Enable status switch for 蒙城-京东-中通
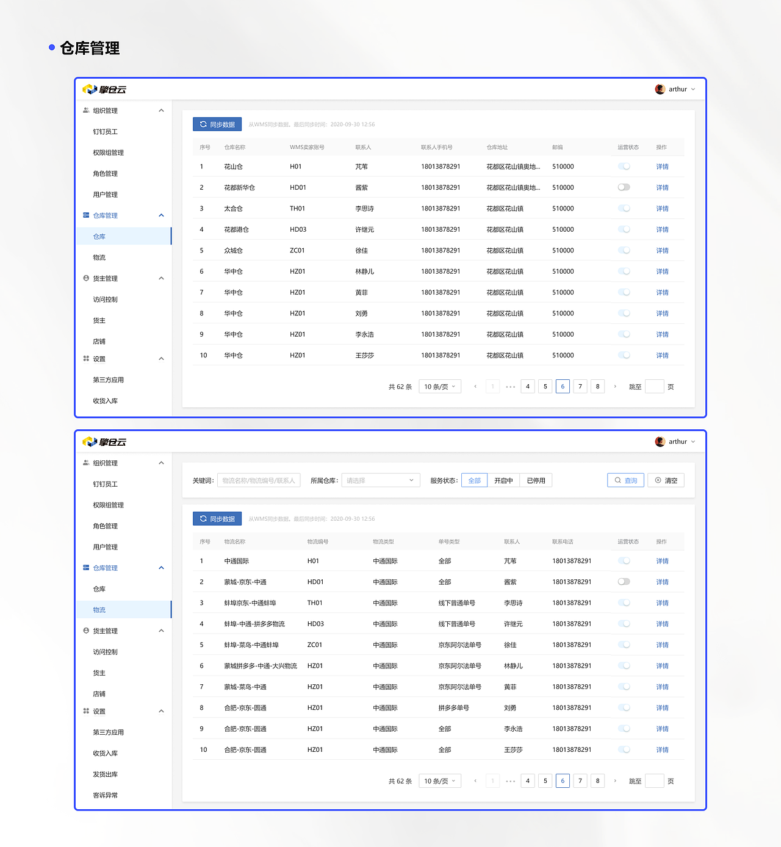The width and height of the screenshot is (781, 847). click(x=624, y=582)
